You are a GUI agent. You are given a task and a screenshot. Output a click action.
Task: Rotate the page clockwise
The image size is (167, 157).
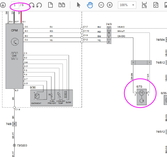(x=32, y=5)
